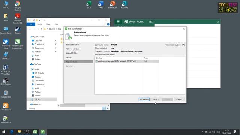Expand the Explorer ribbon chevron
240x135 pixels.
coord(105,24)
